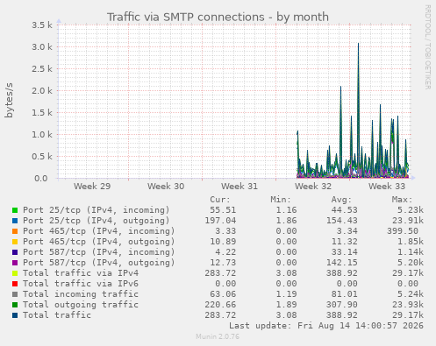Image resolution: width=436 pixels, height=346 pixels.
Task: Click the Total traffic dark blue swatch
Action: click(15, 315)
